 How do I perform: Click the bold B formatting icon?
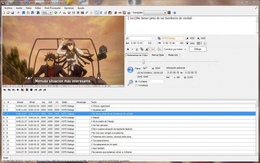128,49
